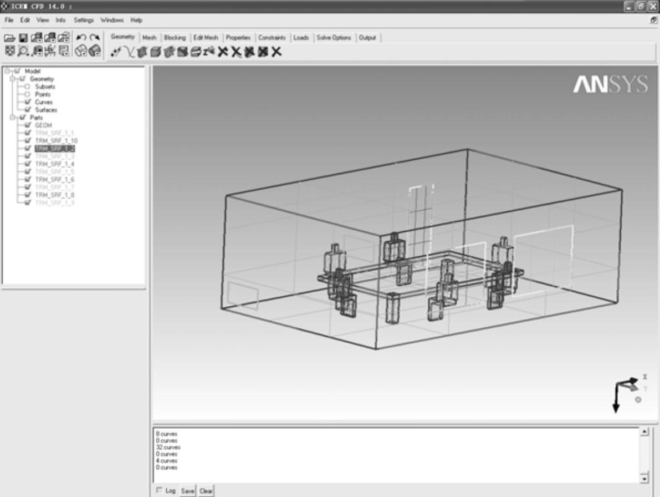660x497 pixels.
Task: Click the Redo arrow icon
Action: coord(95,38)
